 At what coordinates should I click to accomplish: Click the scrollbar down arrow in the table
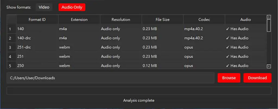tap(269, 66)
